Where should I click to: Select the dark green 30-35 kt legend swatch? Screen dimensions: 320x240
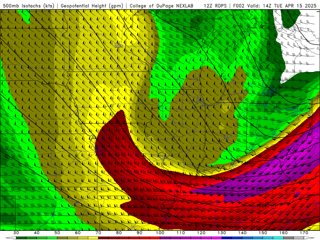(x=21, y=238)
